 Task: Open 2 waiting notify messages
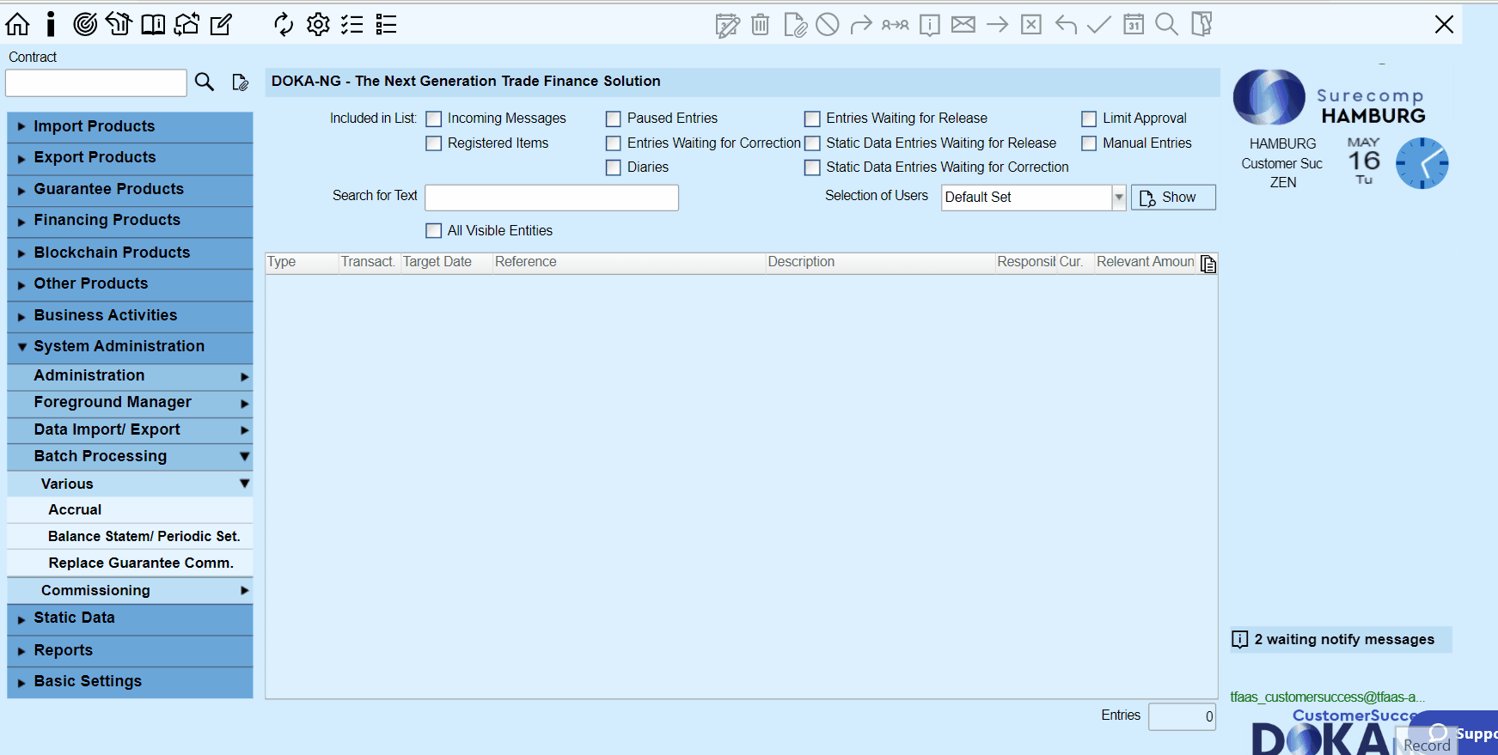(x=1341, y=639)
